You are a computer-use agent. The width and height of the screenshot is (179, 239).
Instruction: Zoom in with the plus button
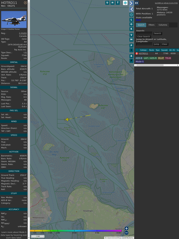point(127,228)
